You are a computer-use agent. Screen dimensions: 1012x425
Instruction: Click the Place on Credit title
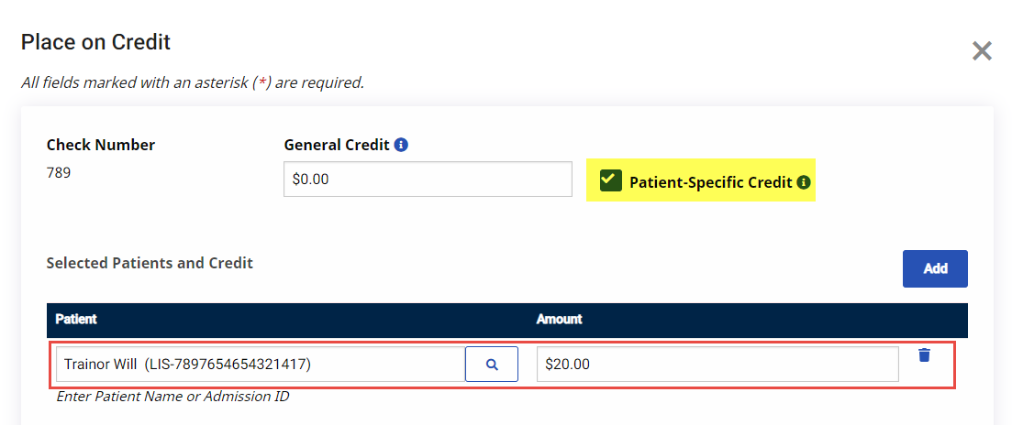tap(95, 42)
